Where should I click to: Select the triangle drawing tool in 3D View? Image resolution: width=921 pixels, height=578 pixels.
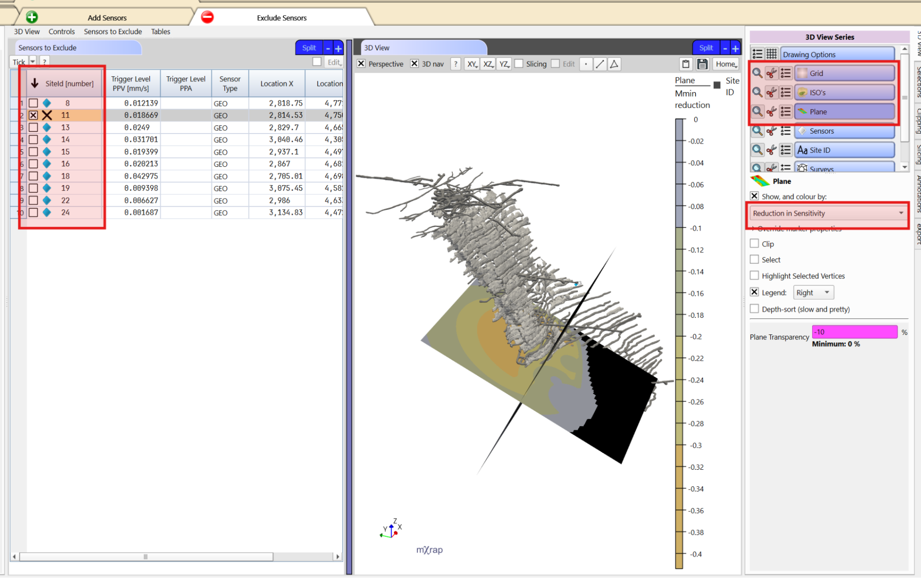tap(614, 64)
